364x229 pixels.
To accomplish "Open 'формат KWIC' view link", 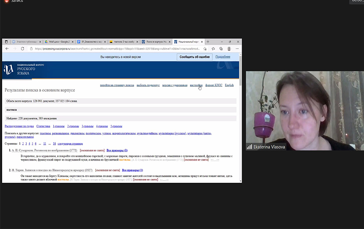I will point(214,85).
